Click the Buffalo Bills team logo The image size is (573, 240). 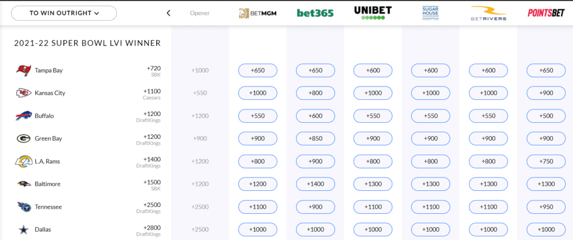pos(24,116)
